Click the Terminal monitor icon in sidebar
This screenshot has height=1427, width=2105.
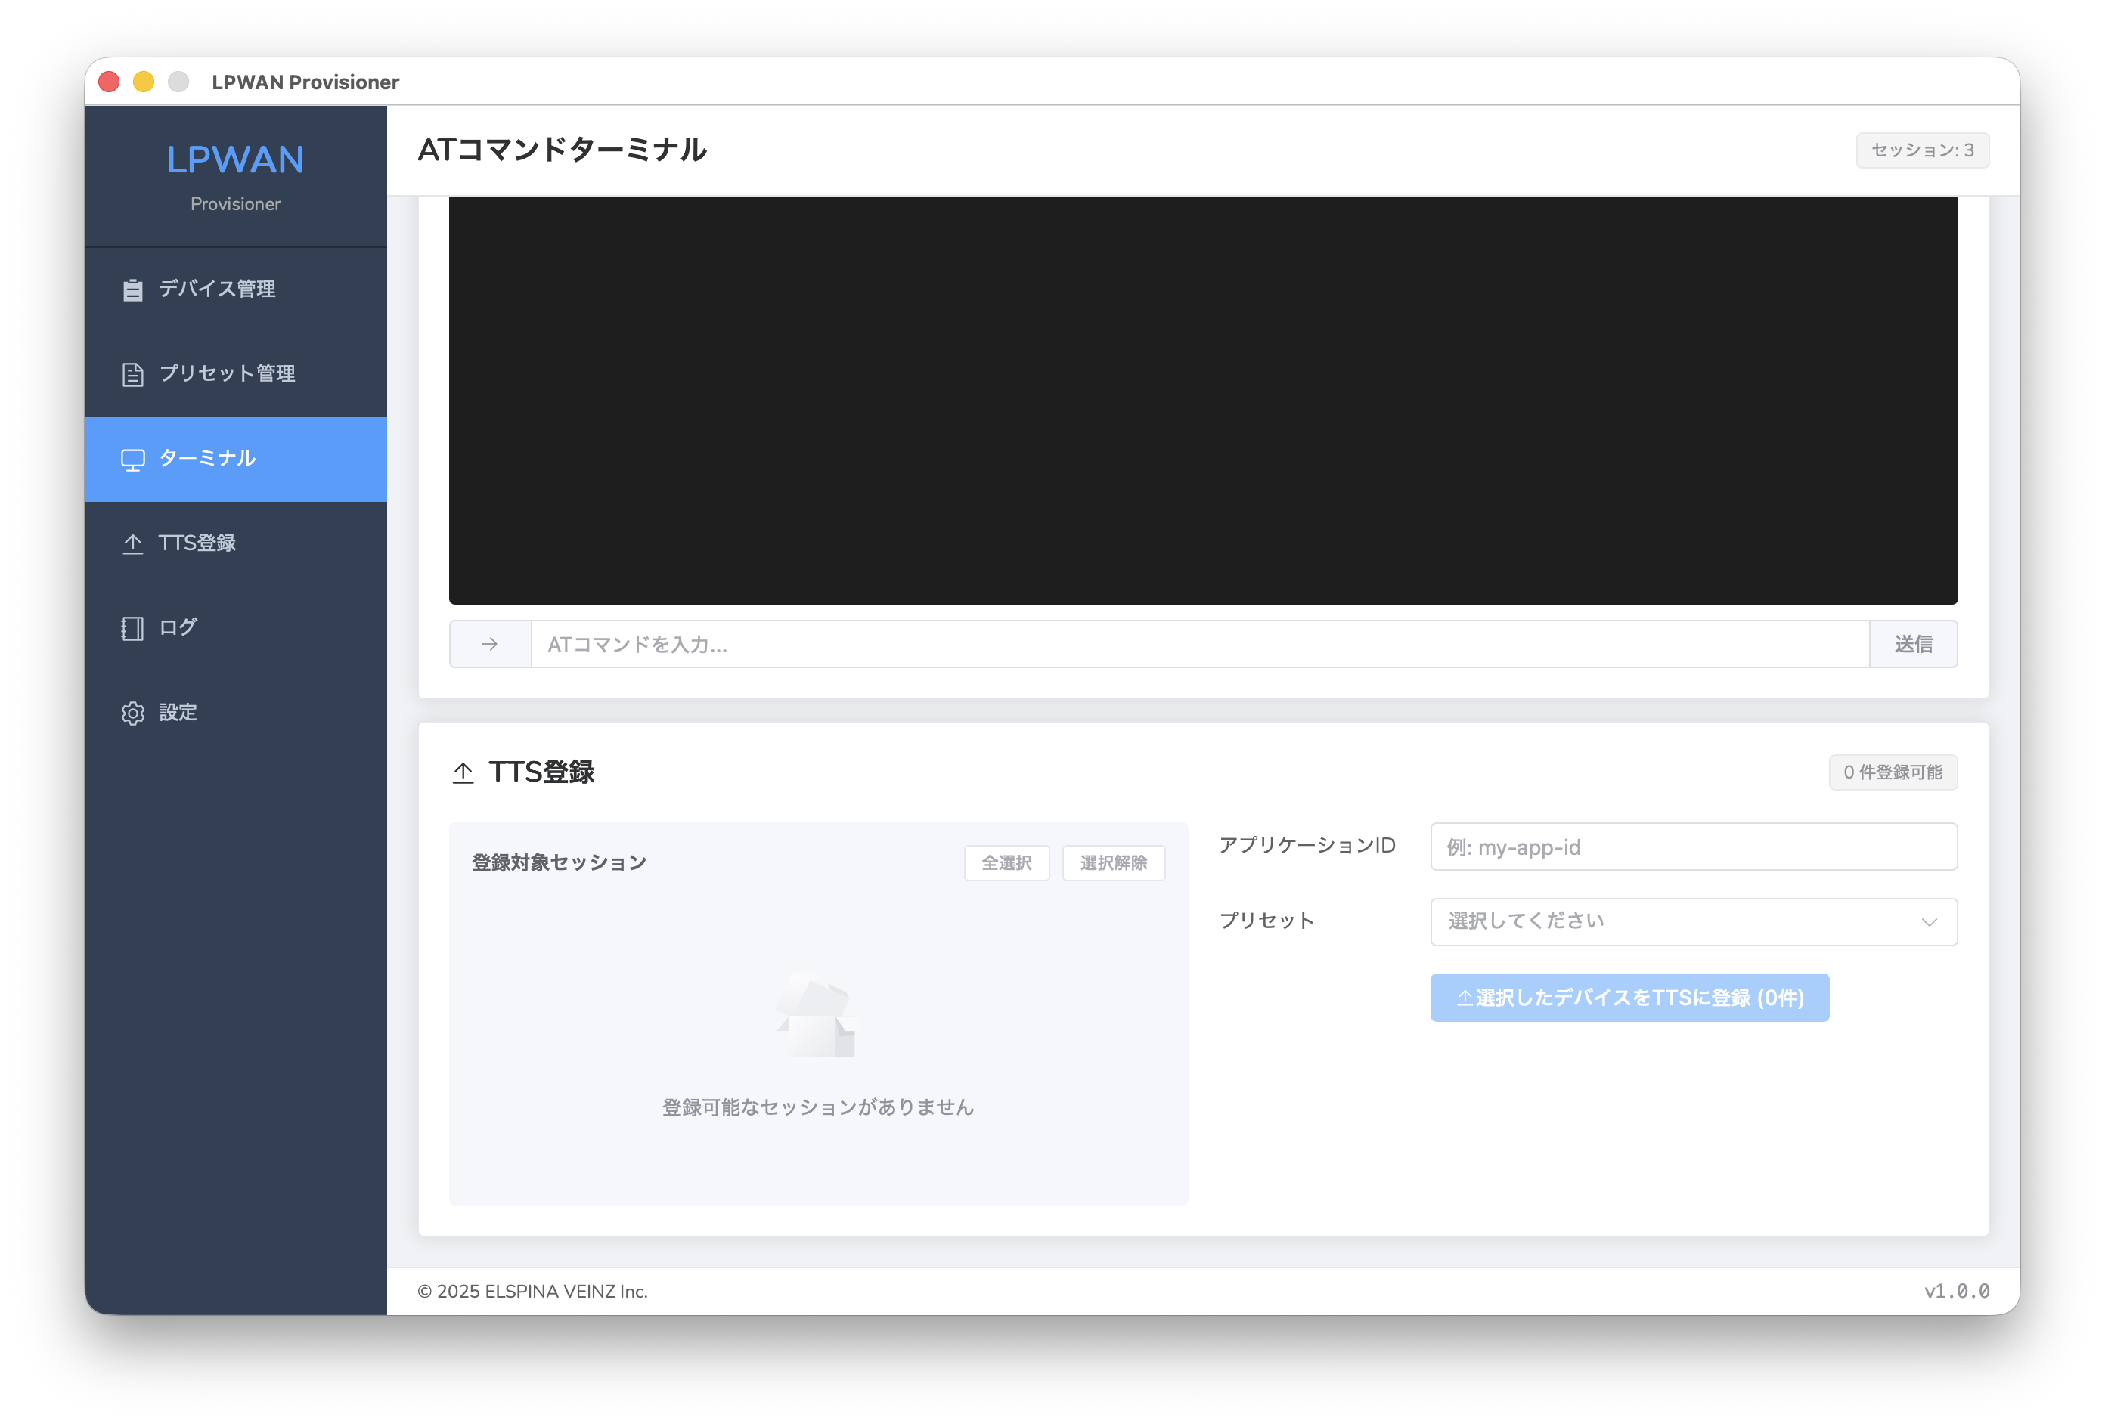tap(132, 460)
